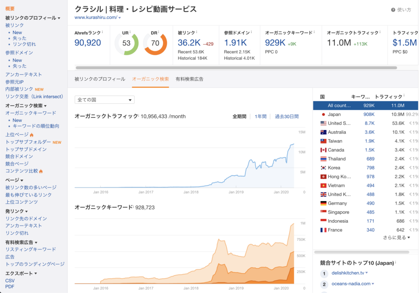
Task: Click the 8.7K keyword count for United States
Action: click(370, 123)
